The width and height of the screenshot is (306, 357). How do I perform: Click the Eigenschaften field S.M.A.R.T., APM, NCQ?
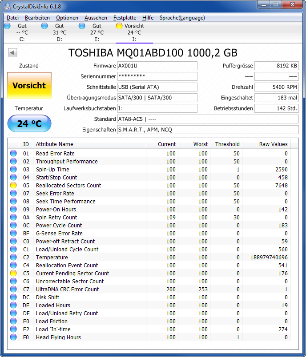coord(208,130)
